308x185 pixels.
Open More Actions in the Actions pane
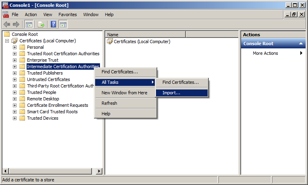[x=265, y=53]
